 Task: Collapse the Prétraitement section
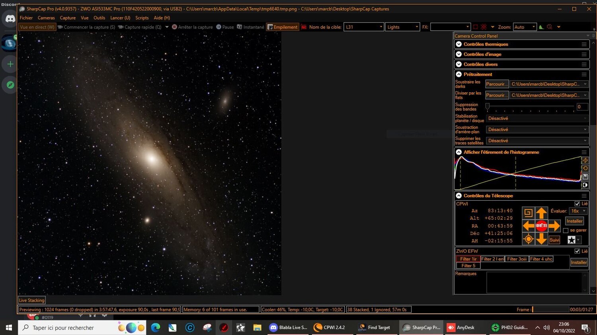459,74
